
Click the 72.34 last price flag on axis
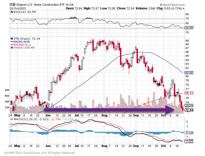click(x=189, y=110)
